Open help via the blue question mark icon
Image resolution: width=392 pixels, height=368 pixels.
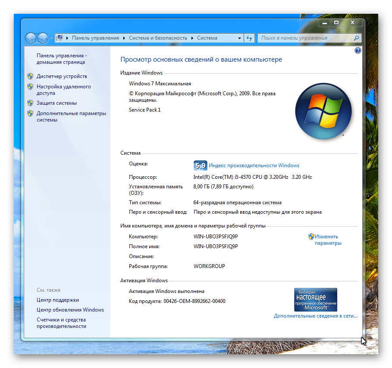point(358,51)
